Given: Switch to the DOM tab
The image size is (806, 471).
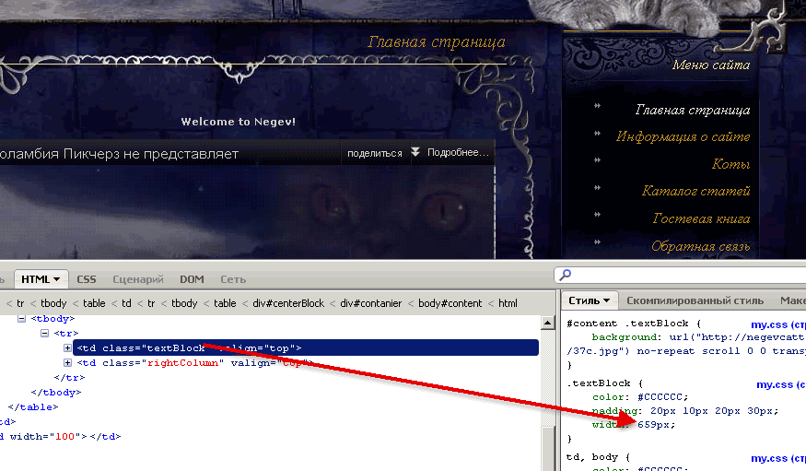Looking at the screenshot, I should (192, 279).
